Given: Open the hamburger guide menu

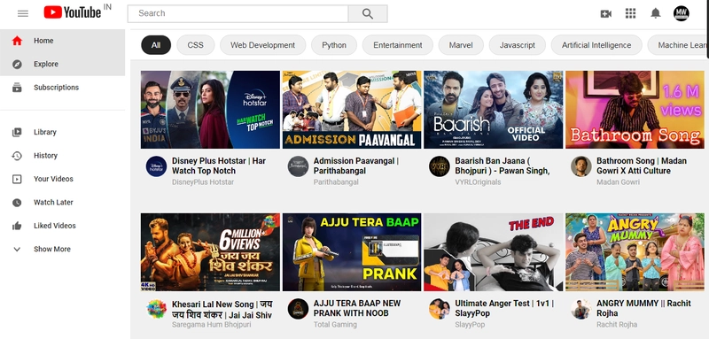Looking at the screenshot, I should (23, 13).
